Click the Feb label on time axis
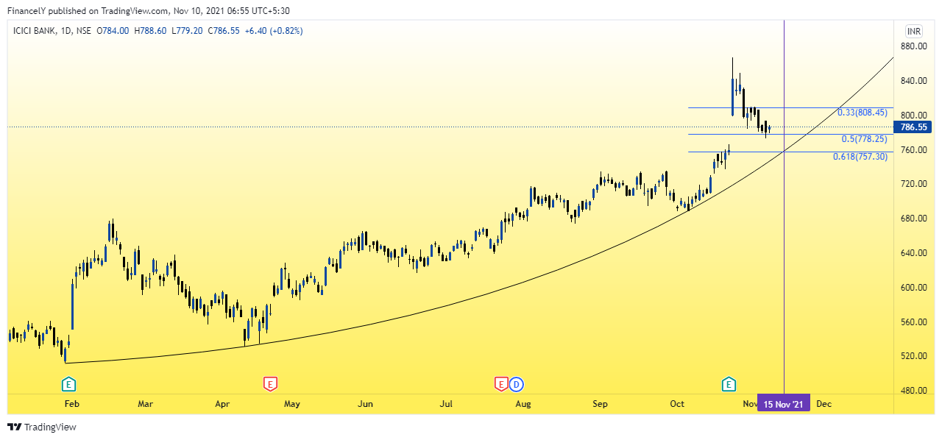The image size is (942, 440). point(71,404)
